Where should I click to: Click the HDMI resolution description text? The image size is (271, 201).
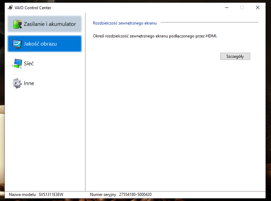[155, 36]
